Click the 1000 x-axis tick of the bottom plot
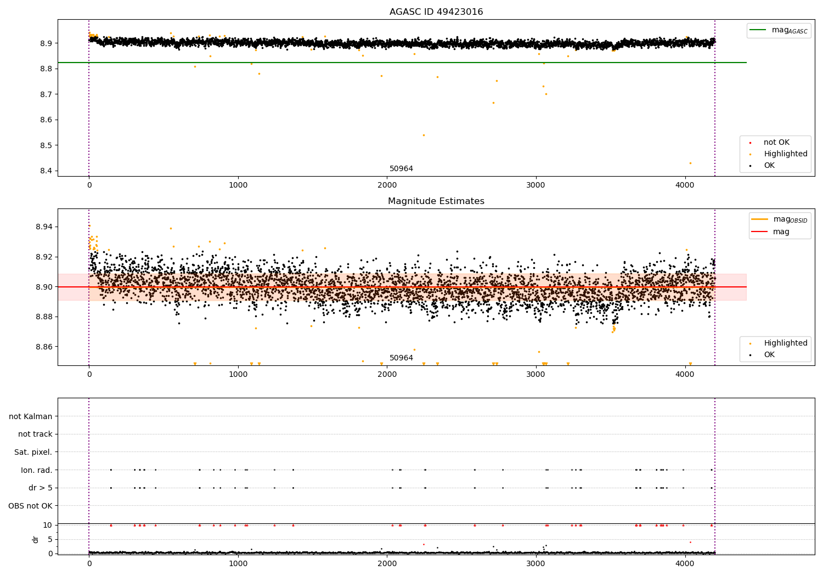This screenshot has width=823, height=576. 238,563
